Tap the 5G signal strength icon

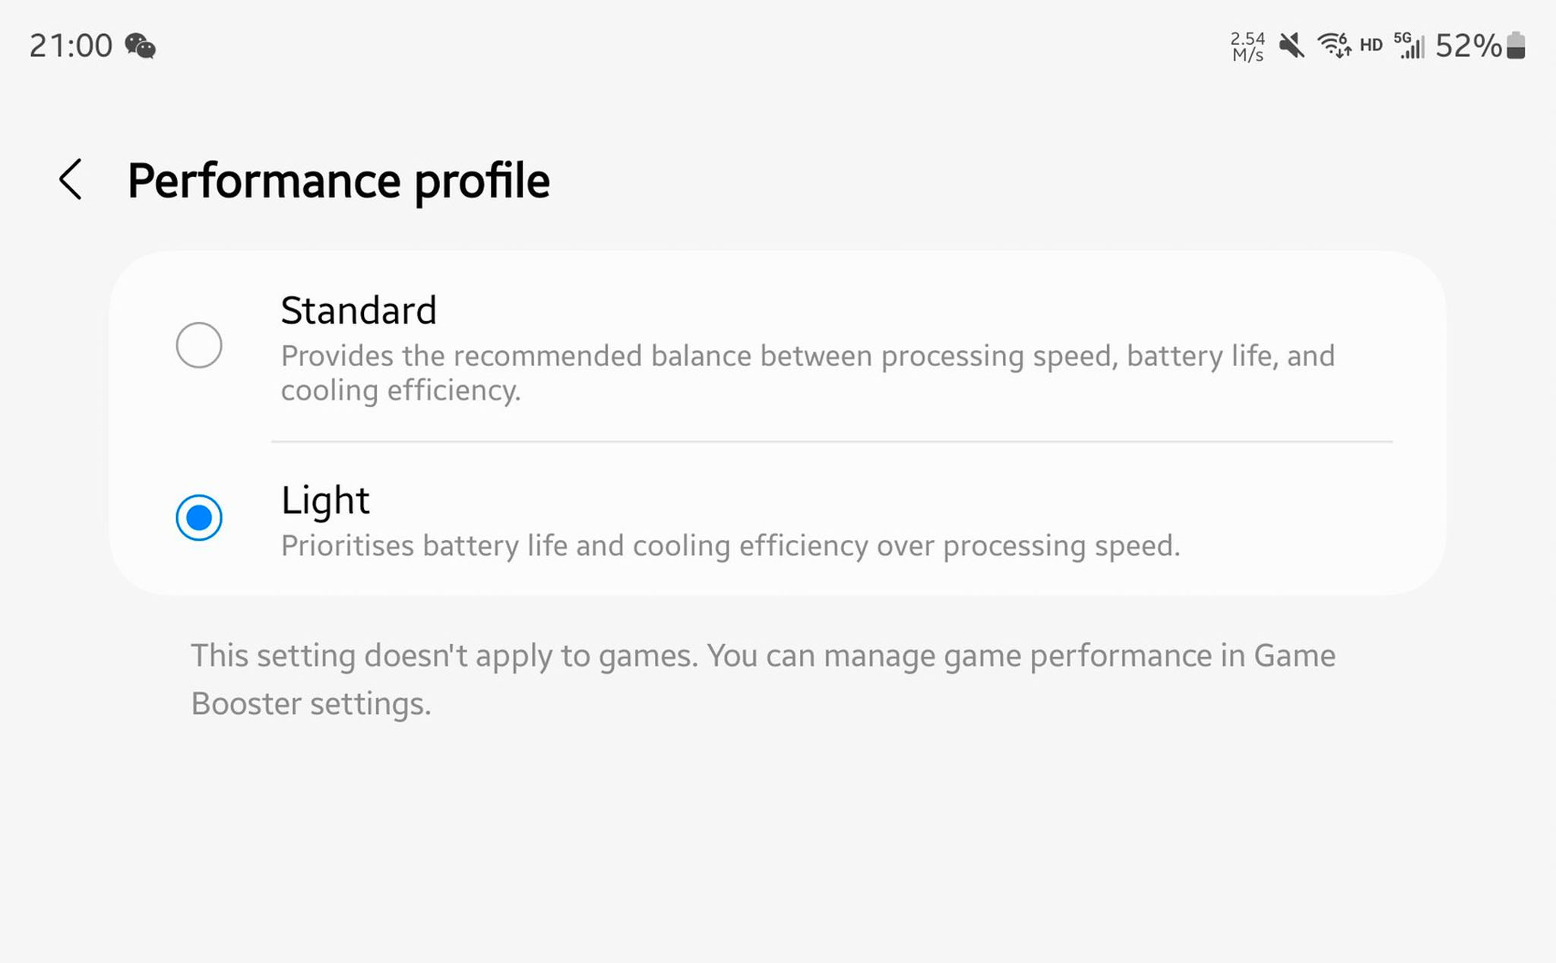[1409, 46]
